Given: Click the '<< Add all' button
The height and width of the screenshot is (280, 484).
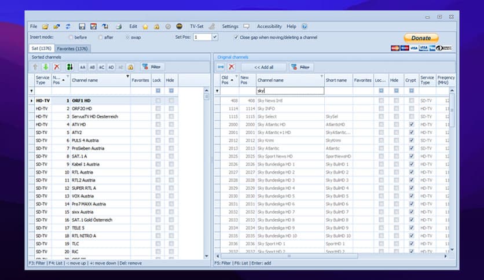Looking at the screenshot, I should point(263,67).
